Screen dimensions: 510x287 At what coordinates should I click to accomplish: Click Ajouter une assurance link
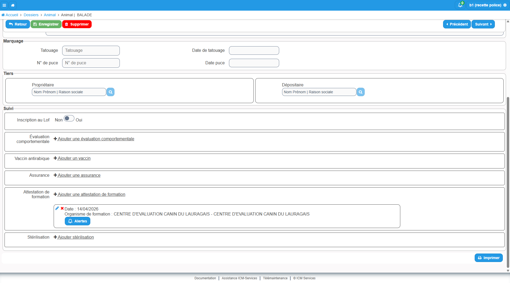[x=77, y=175]
